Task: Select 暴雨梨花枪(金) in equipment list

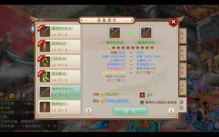Action: [59, 32]
